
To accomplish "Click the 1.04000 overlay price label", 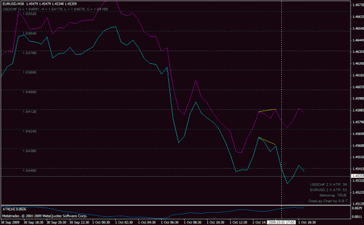I will [x=30, y=92].
